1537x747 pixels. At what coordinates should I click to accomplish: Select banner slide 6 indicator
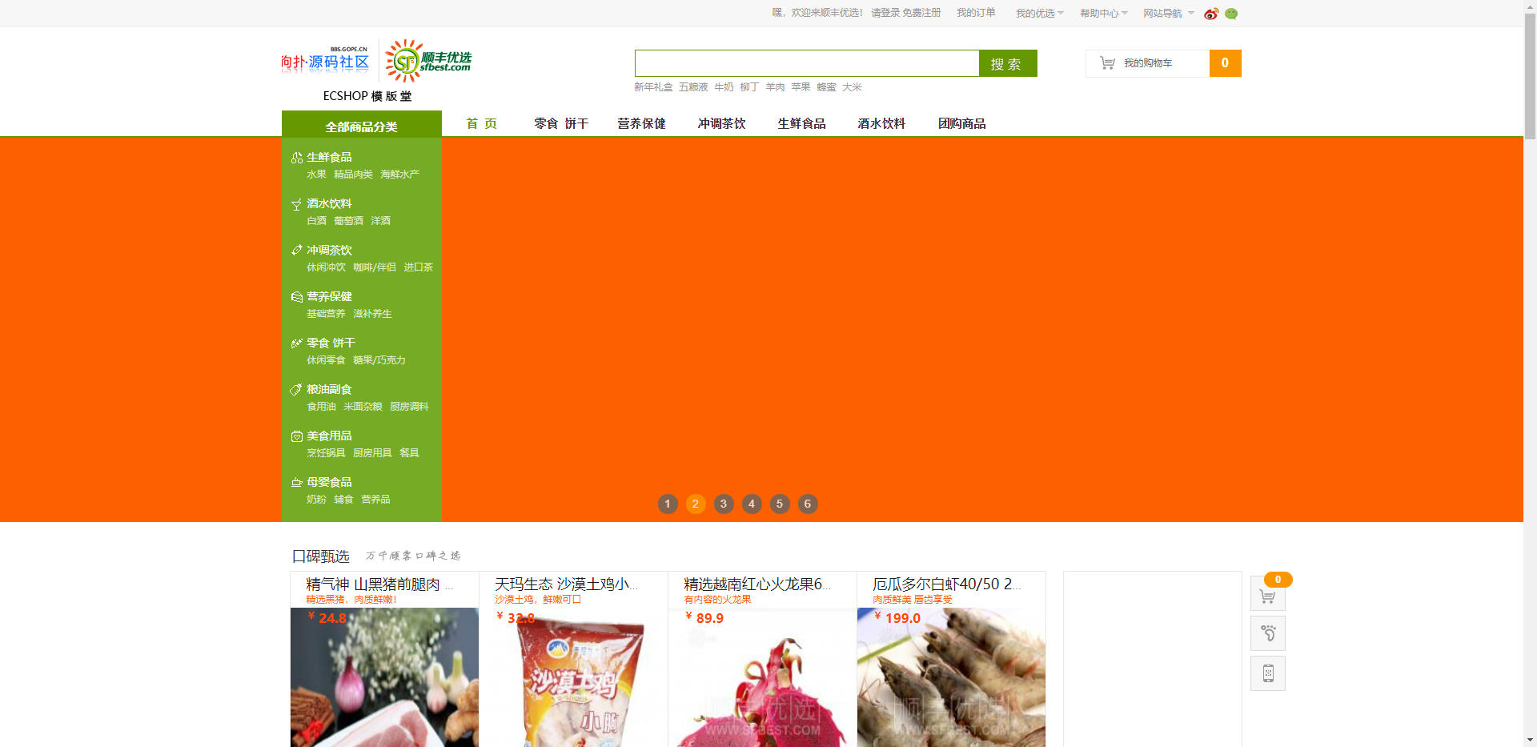pyautogui.click(x=808, y=504)
